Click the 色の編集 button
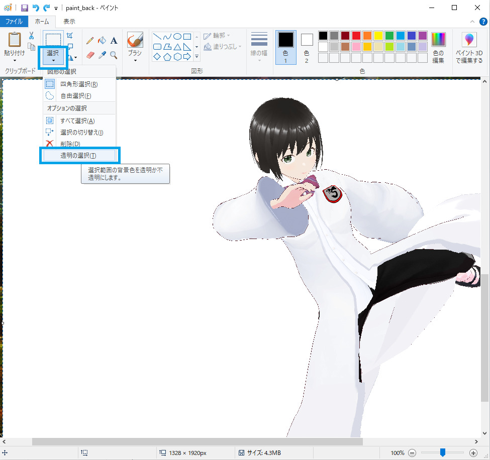This screenshot has height=460, width=490. point(438,48)
